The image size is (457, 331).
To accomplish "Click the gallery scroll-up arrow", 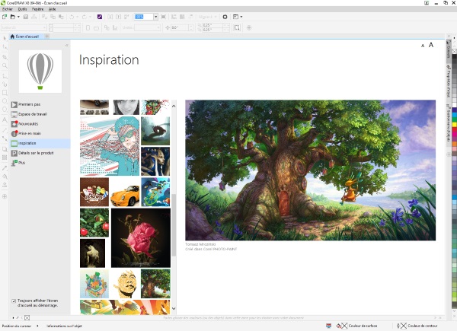I will tap(174, 106).
